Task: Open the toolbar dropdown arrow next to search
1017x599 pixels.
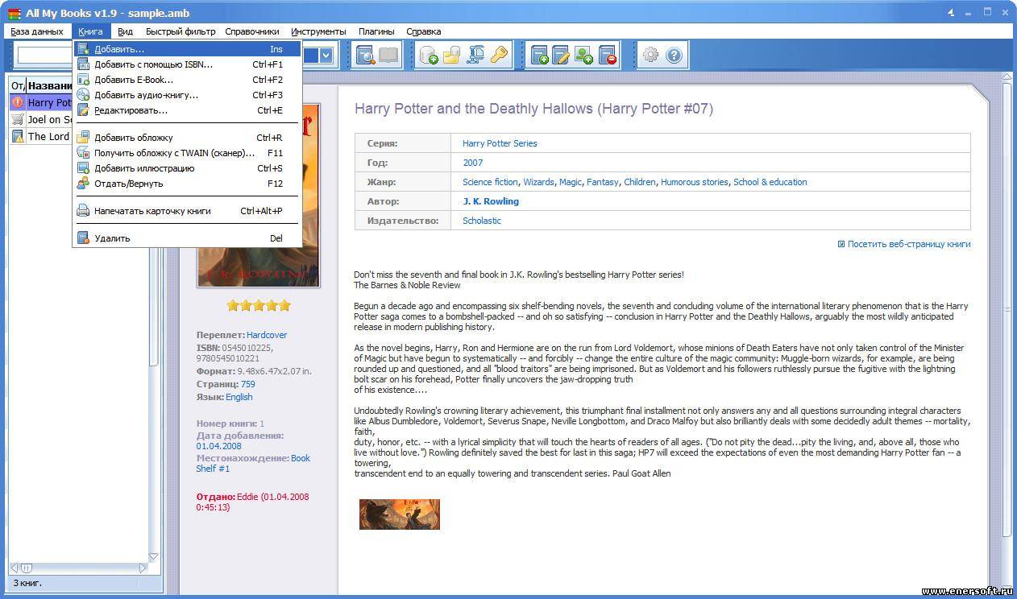Action: 326,56
